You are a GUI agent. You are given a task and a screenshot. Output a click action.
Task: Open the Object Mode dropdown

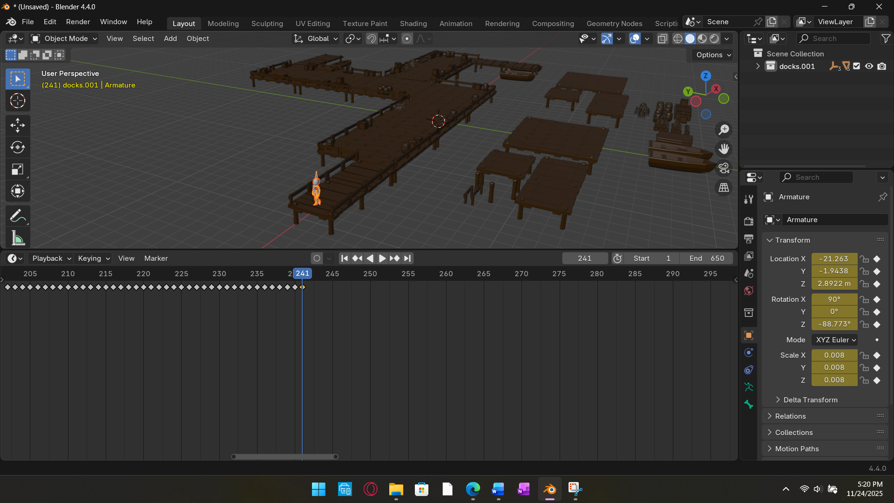tap(64, 39)
